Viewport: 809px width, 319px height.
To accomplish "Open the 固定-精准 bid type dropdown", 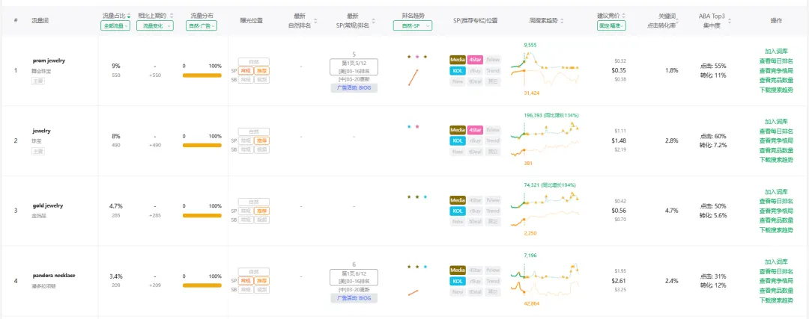I will pos(611,25).
